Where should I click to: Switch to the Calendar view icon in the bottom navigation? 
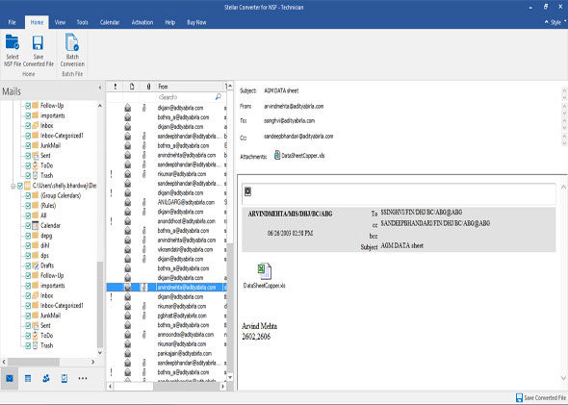click(x=28, y=379)
